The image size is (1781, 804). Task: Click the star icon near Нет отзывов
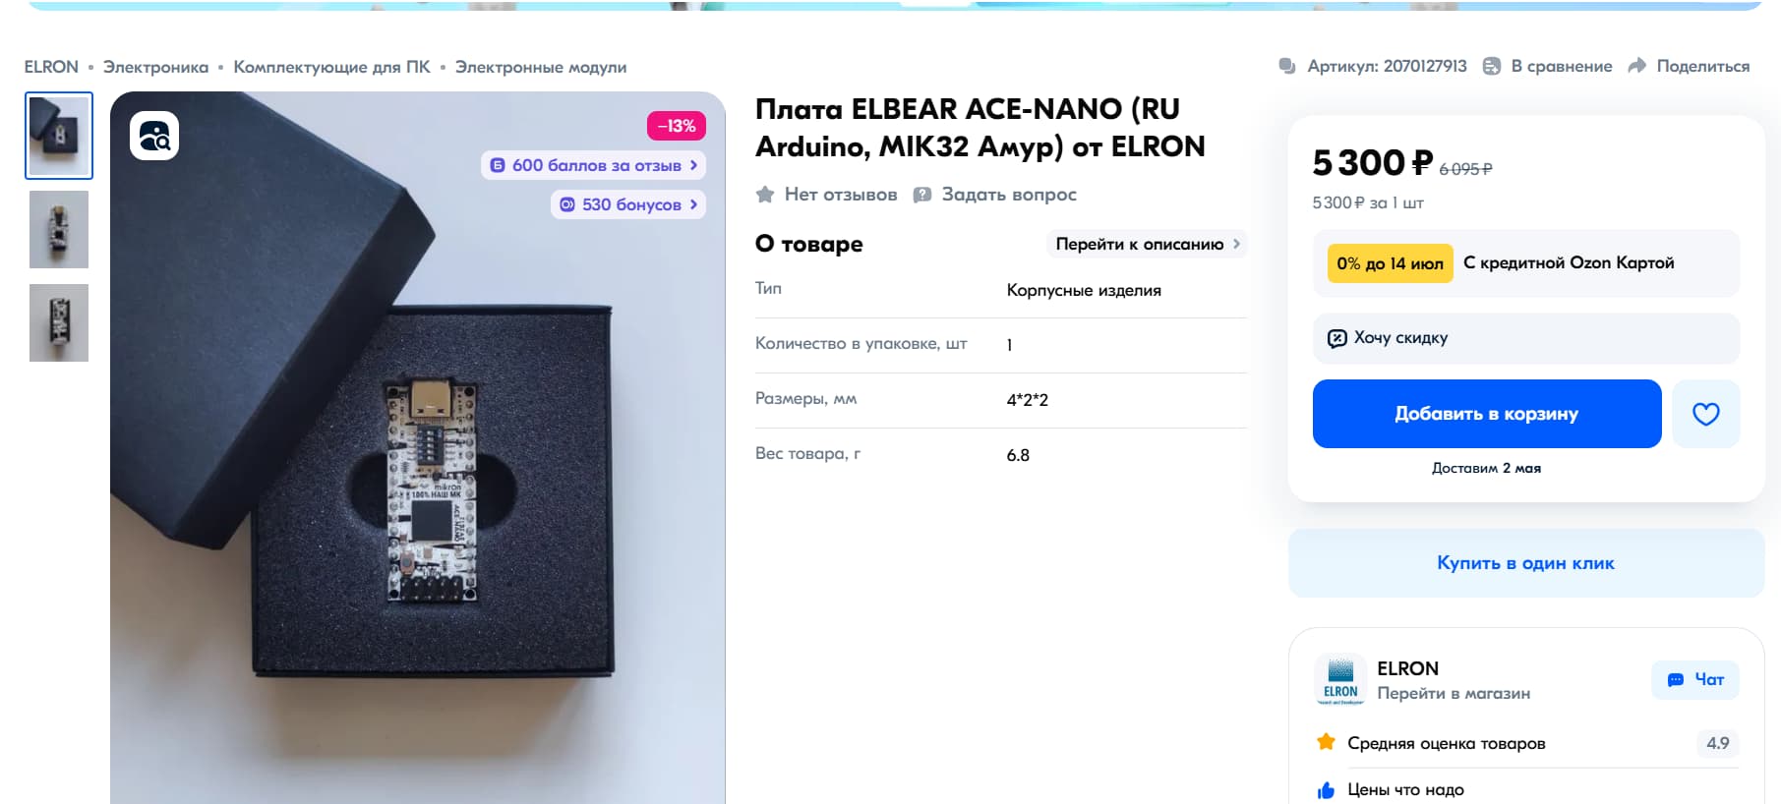click(765, 195)
